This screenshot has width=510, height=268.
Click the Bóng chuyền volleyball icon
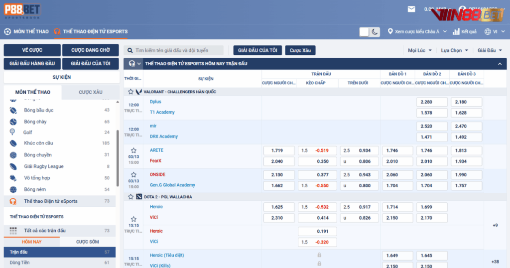pos(13,155)
